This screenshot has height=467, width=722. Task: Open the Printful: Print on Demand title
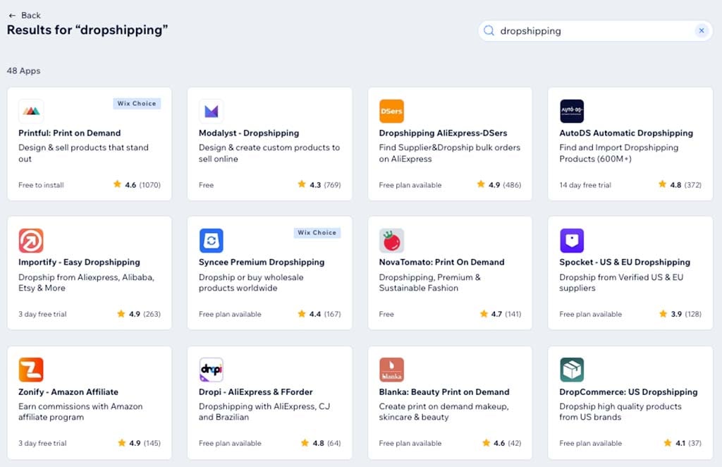[x=70, y=133]
